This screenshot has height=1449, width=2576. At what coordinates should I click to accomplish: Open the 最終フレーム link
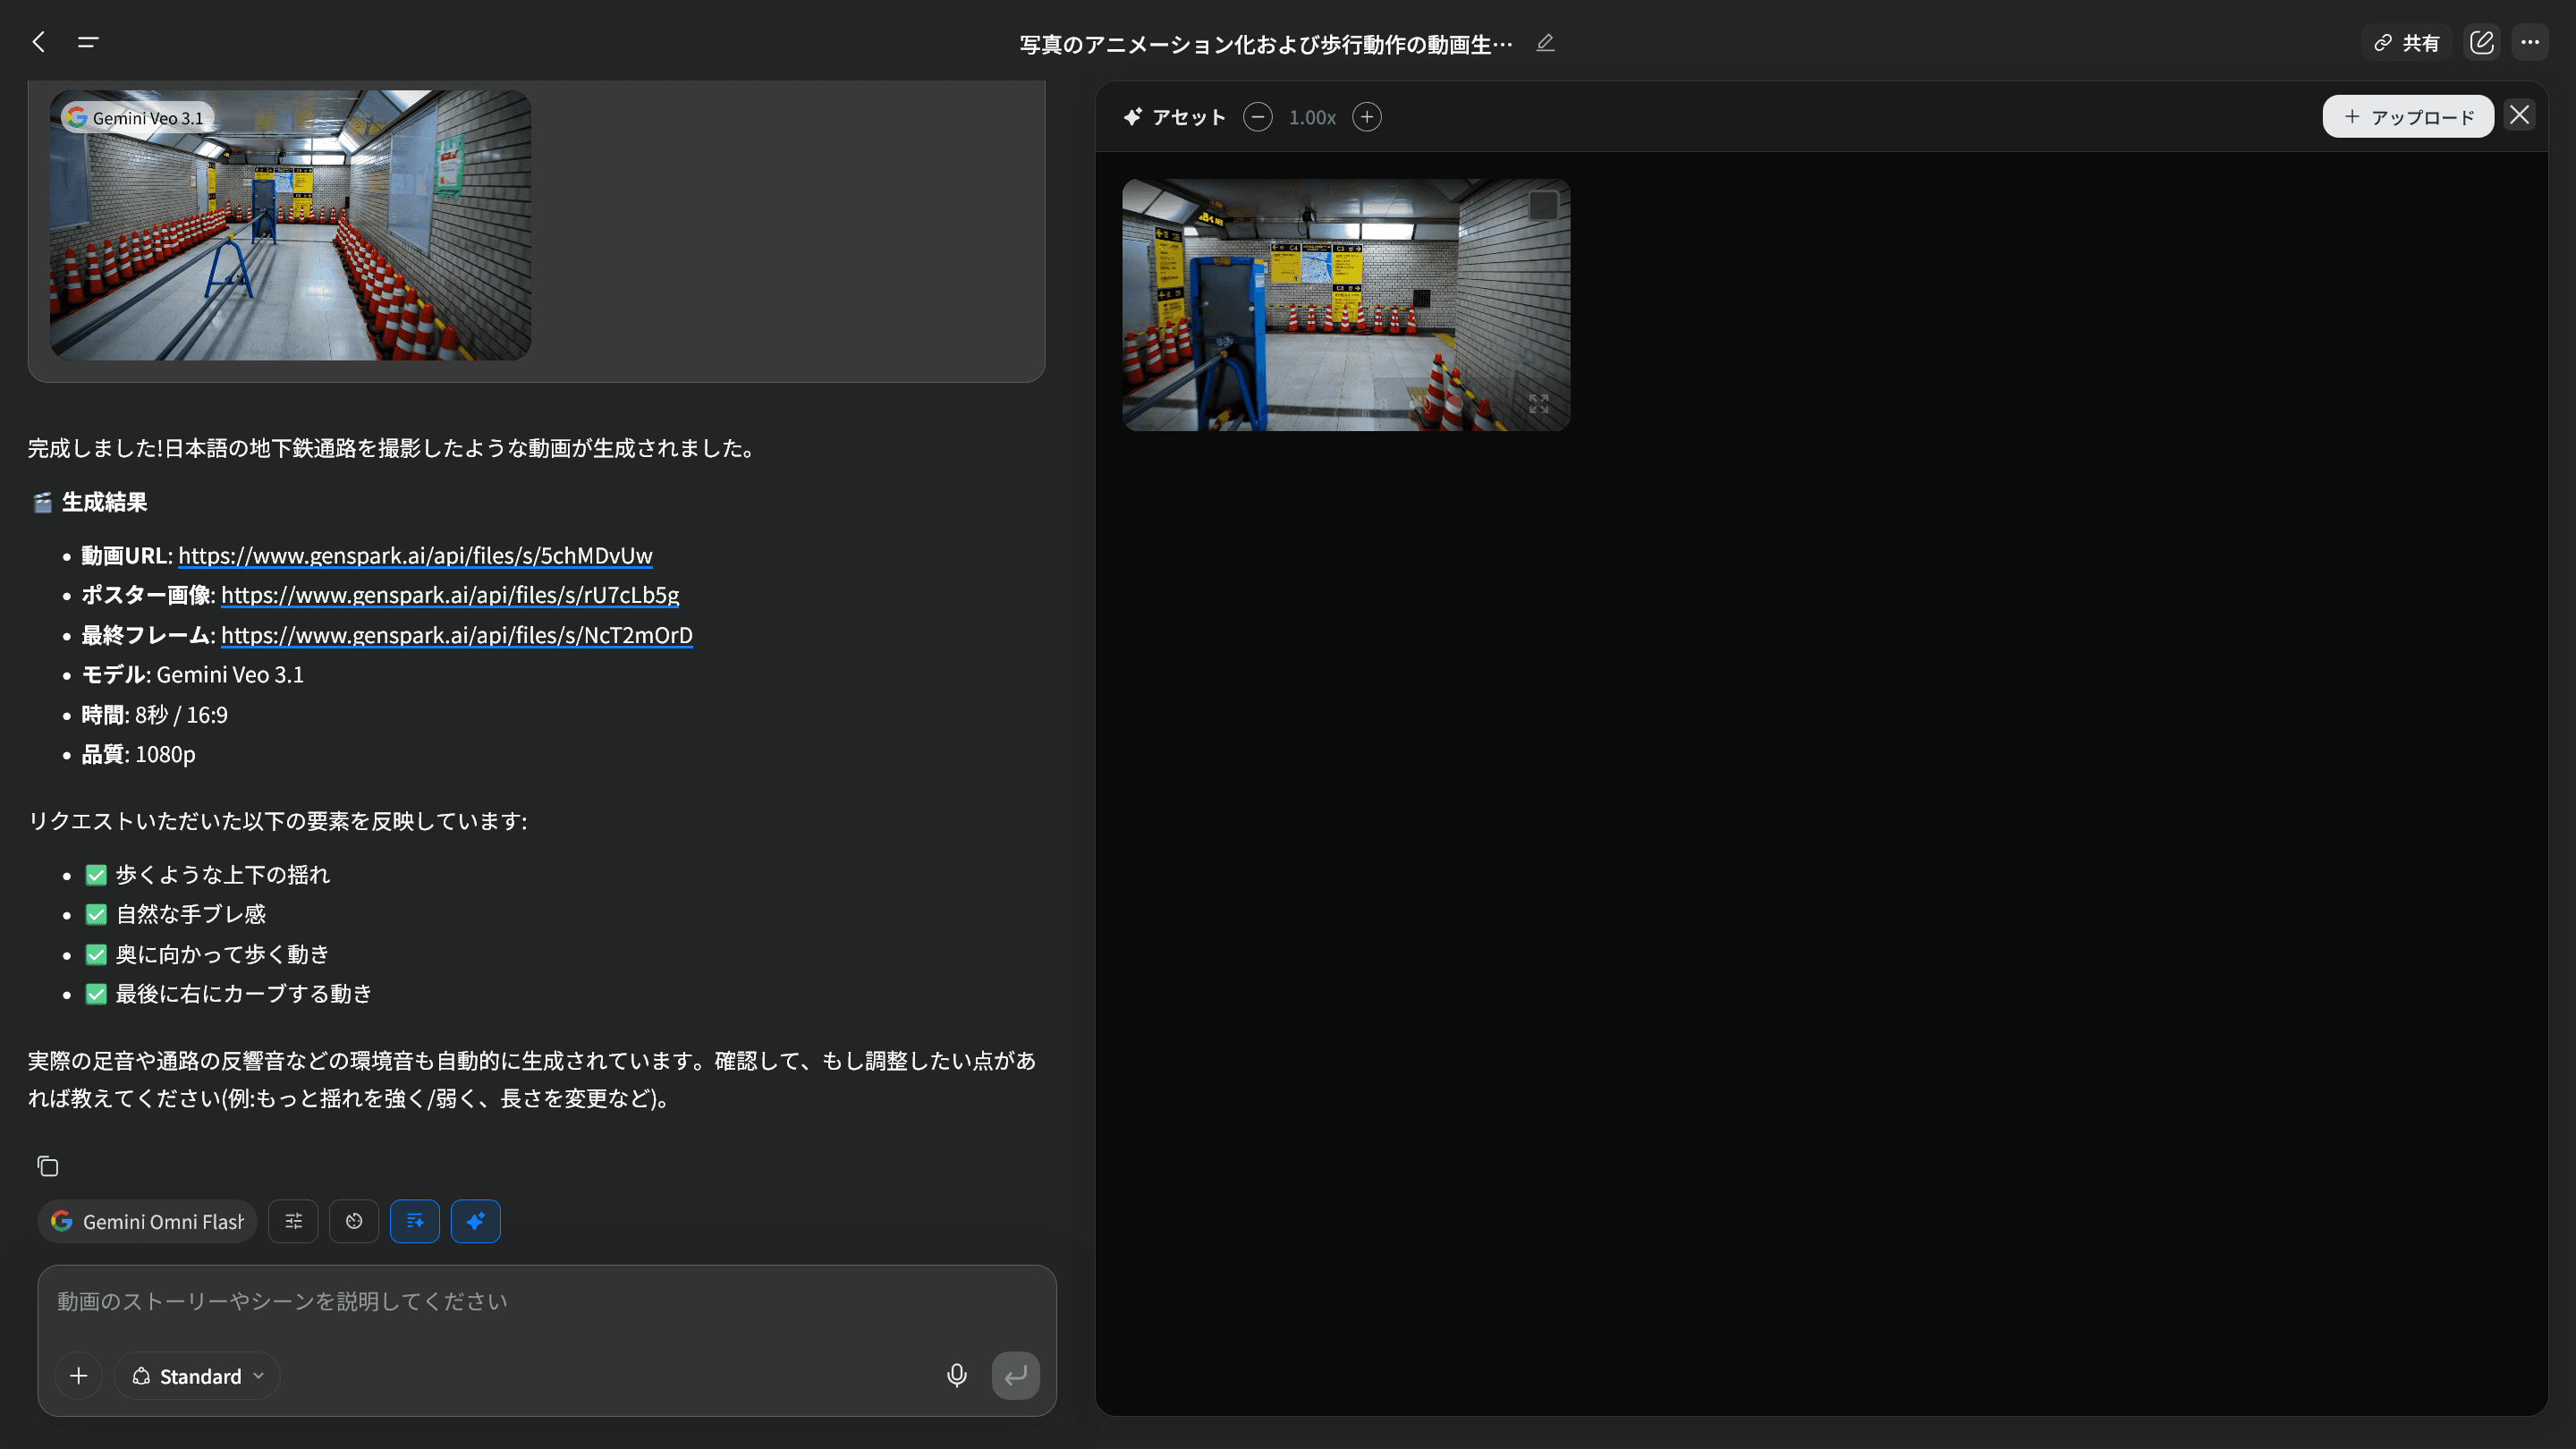coord(457,635)
